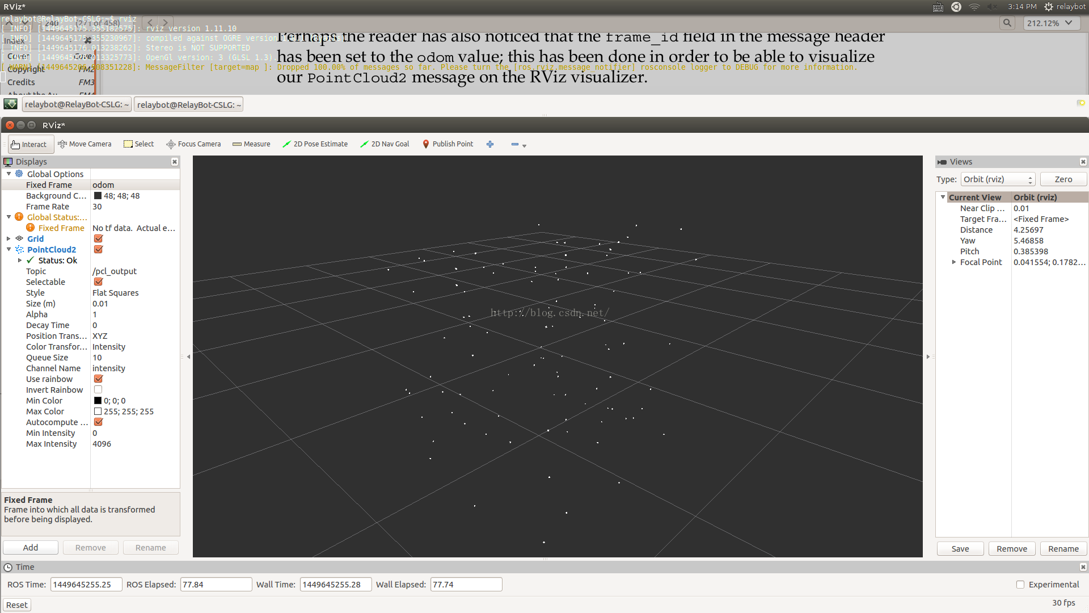Close the Time panel
Screen dimensions: 1089x613
(1083, 567)
